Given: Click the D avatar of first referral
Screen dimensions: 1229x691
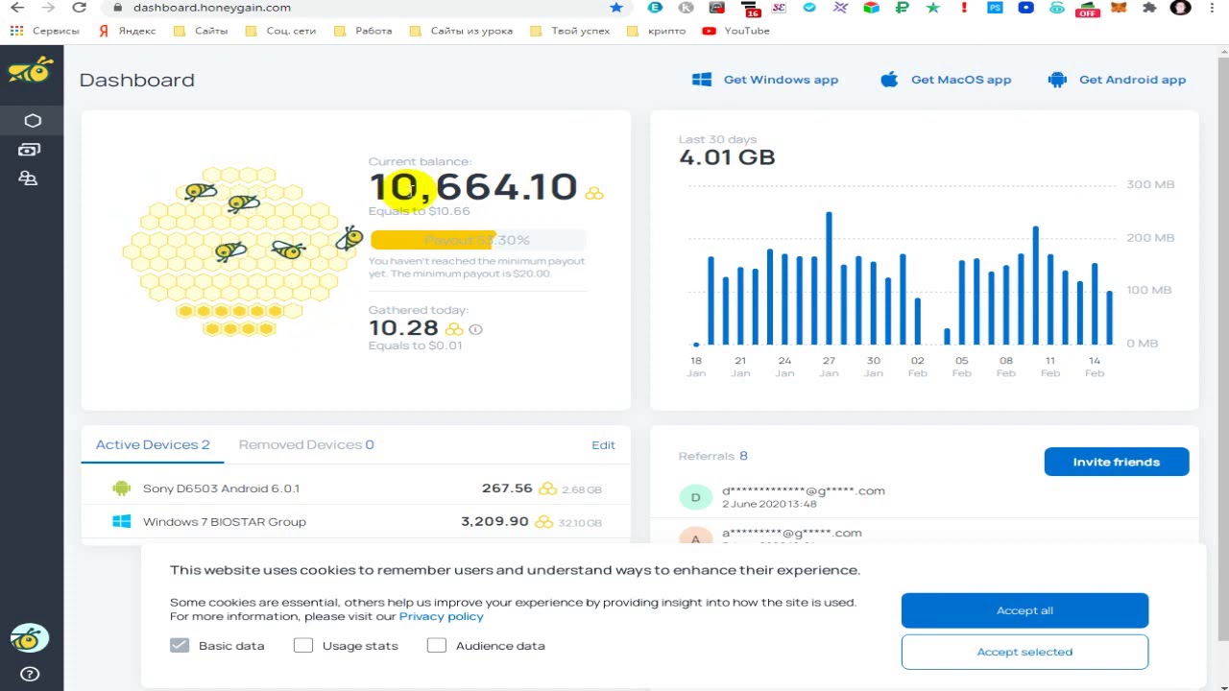Looking at the screenshot, I should 696,497.
